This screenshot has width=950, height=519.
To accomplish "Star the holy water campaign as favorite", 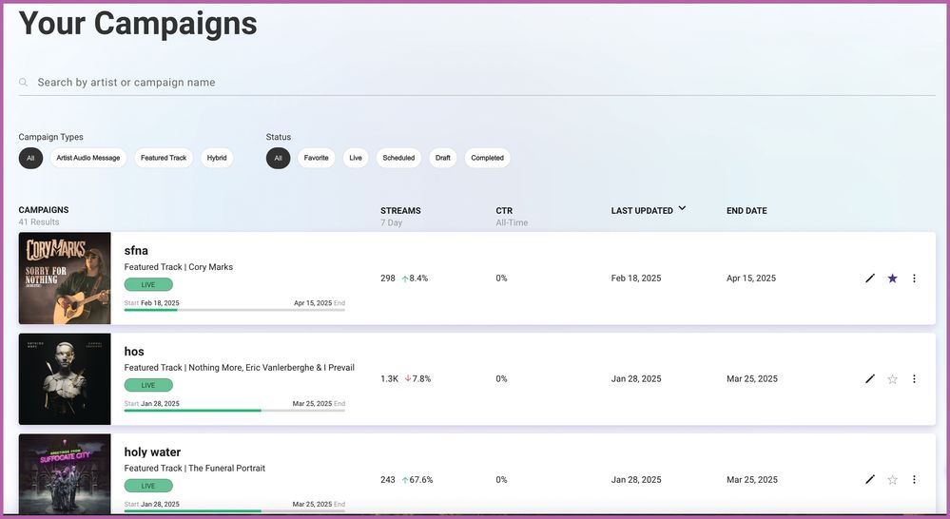I will (x=892, y=480).
